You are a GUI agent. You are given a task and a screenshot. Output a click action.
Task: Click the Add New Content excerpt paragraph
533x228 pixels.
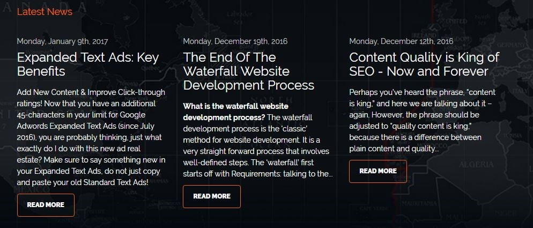(x=91, y=137)
